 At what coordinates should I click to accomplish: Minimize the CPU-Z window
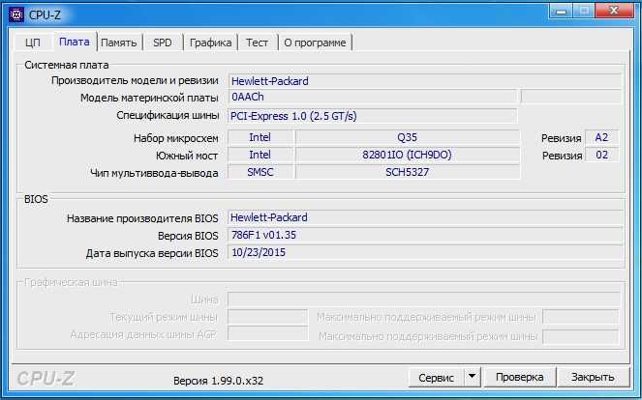tap(562, 11)
